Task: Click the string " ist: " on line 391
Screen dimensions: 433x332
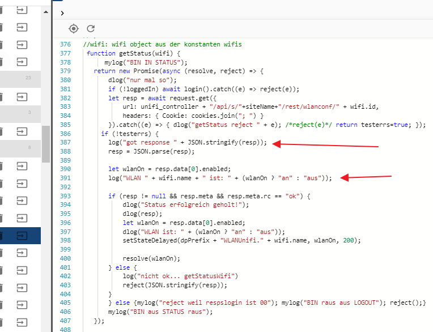Action: click(216, 178)
